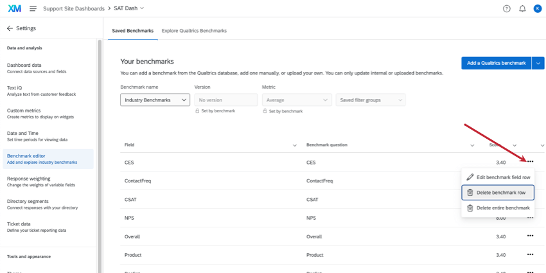Select Delete benchmark row option

(x=498, y=193)
